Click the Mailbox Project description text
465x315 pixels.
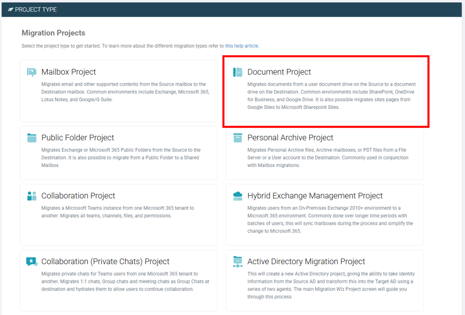point(125,92)
